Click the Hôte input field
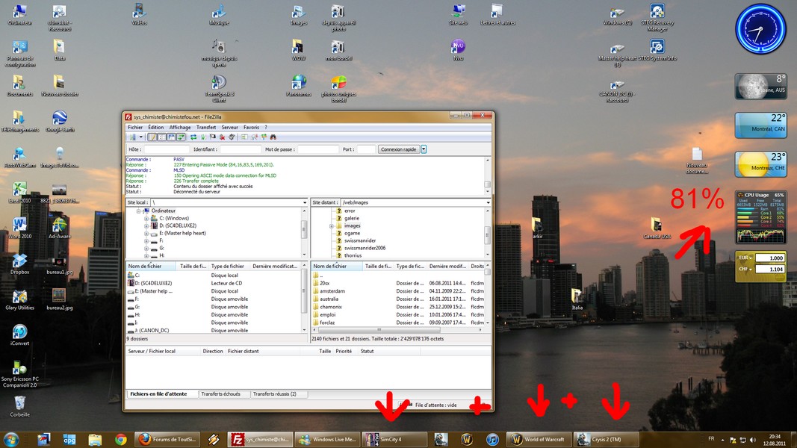 point(167,149)
